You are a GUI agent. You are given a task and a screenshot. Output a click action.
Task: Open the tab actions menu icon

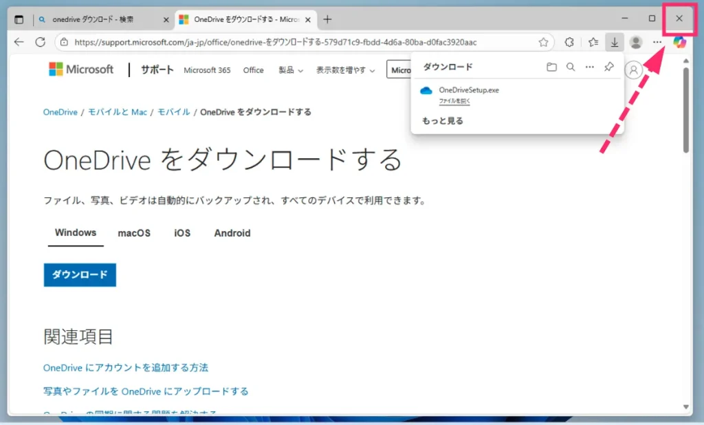19,19
